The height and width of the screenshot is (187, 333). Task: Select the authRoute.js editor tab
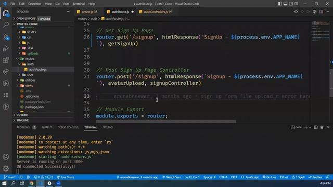[120, 11]
